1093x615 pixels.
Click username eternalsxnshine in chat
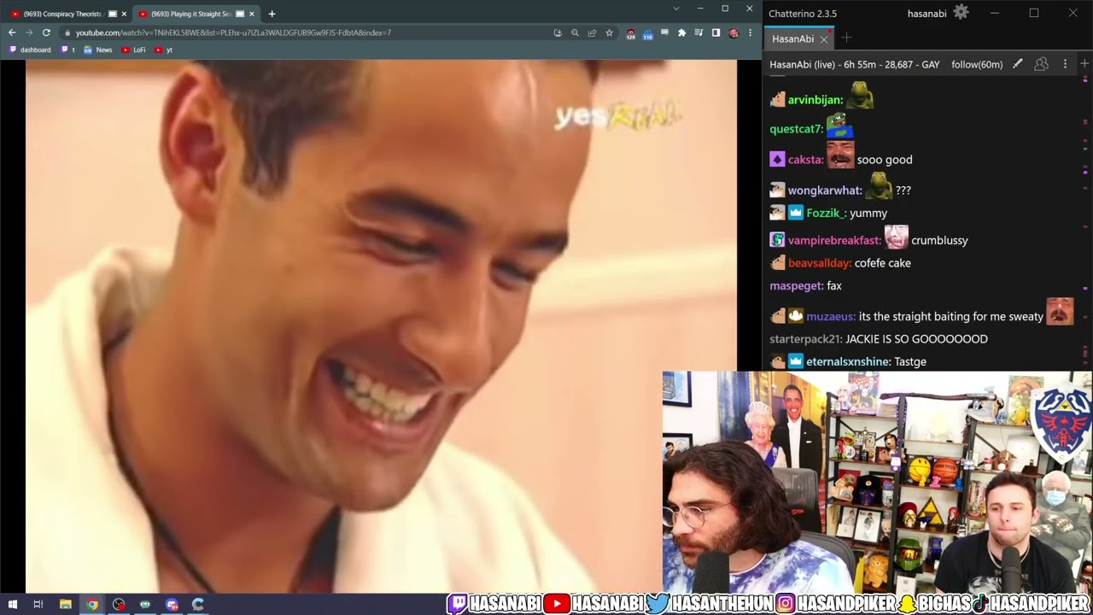click(x=849, y=361)
